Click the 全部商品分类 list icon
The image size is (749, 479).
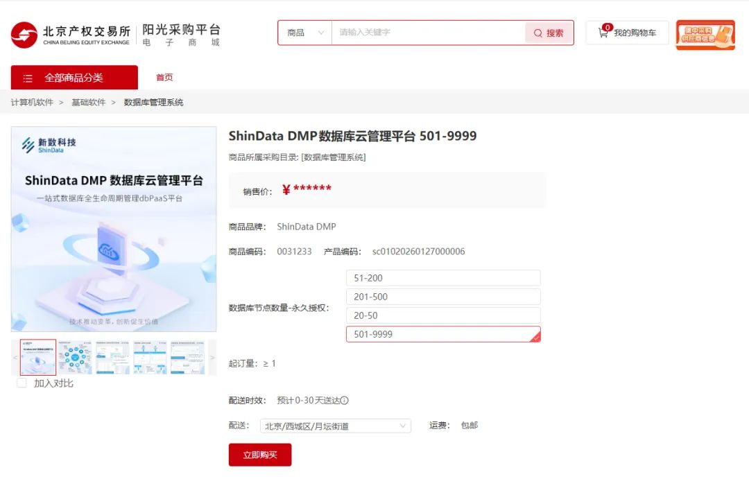tap(28, 78)
